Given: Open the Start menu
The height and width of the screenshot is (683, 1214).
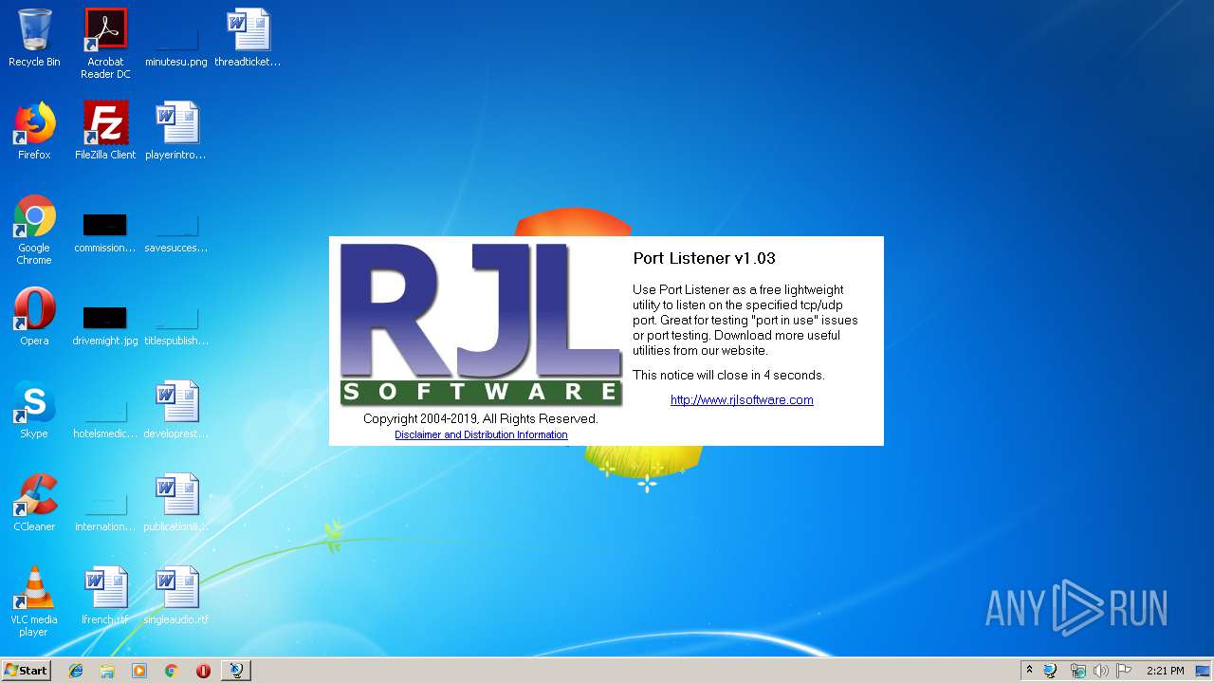Looking at the screenshot, I should 26,670.
